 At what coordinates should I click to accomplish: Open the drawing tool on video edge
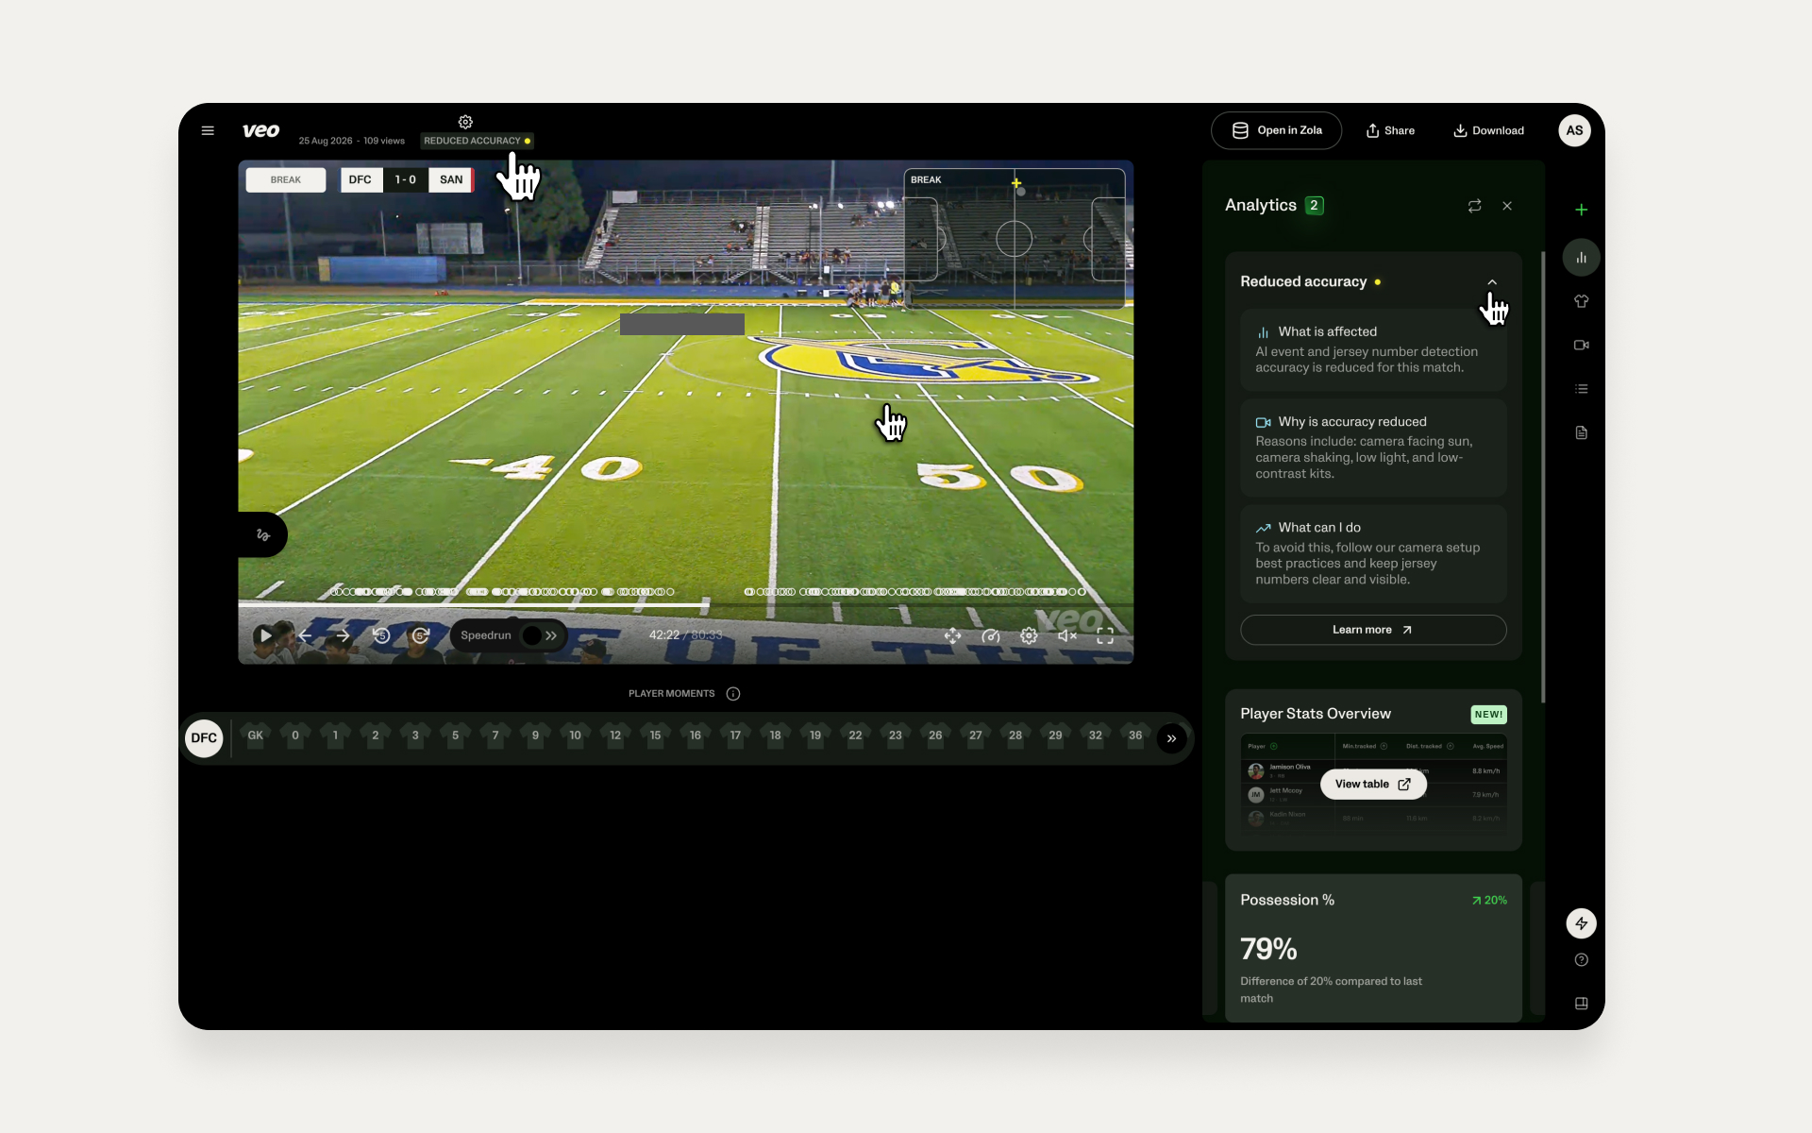(263, 534)
